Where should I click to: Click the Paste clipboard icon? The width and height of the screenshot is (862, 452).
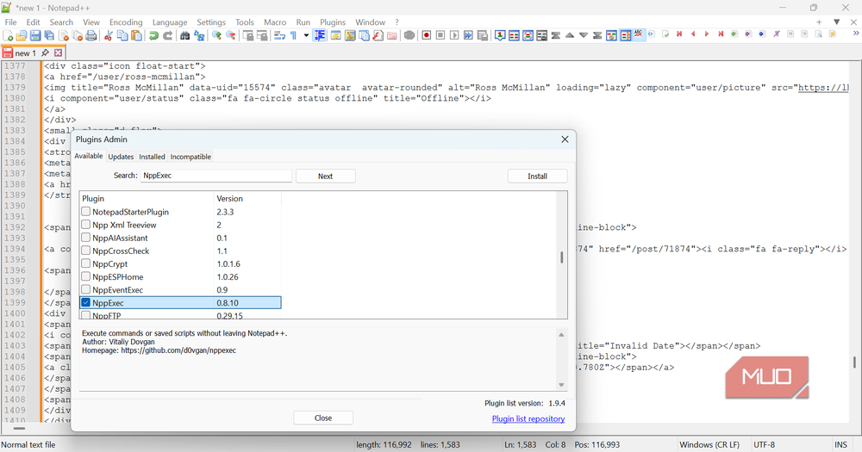point(136,35)
